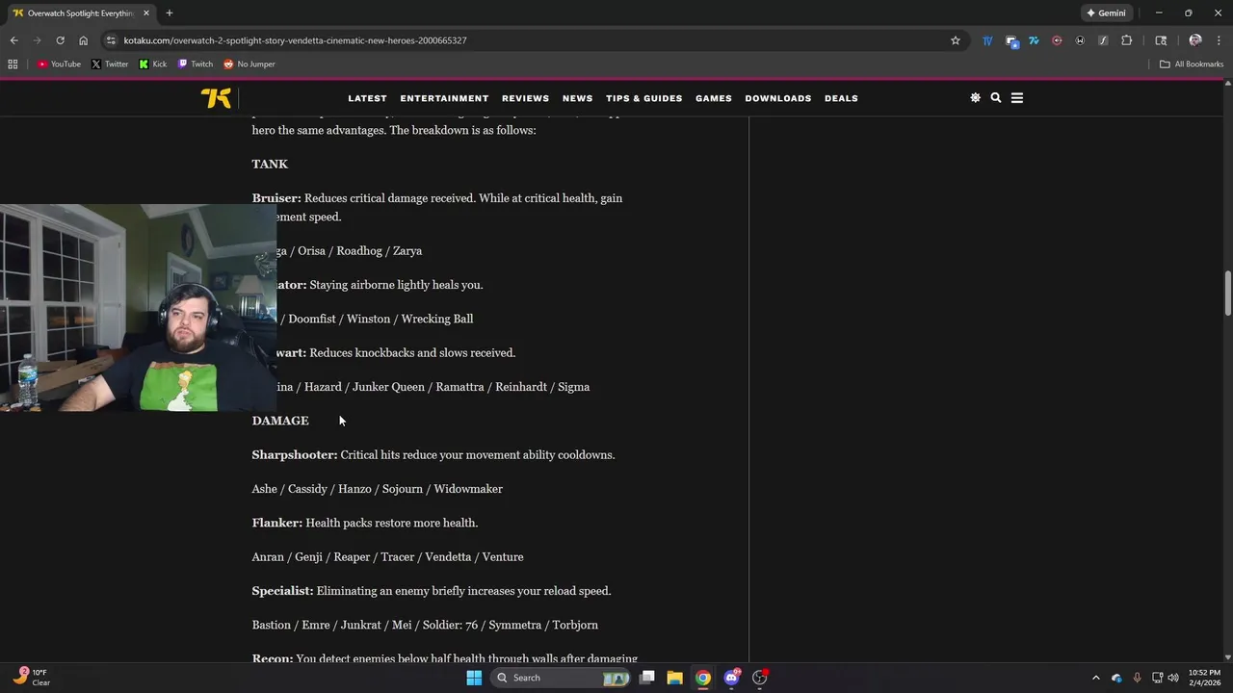Image resolution: width=1233 pixels, height=693 pixels.
Task: Open the weather widget showing 10°F Clear
Action: point(32,678)
